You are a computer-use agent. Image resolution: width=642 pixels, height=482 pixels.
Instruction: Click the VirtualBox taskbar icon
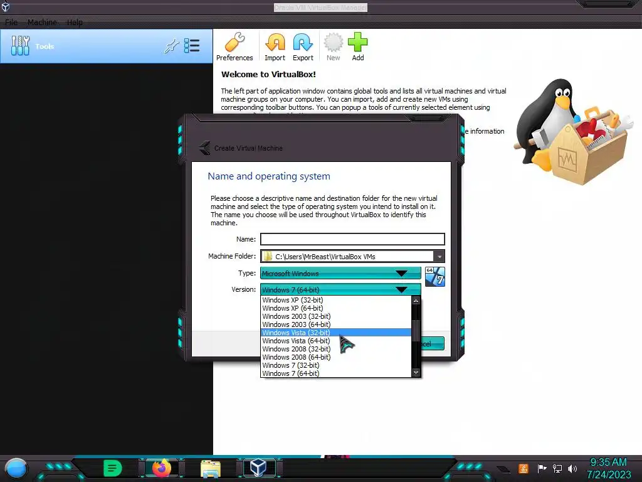pyautogui.click(x=258, y=468)
